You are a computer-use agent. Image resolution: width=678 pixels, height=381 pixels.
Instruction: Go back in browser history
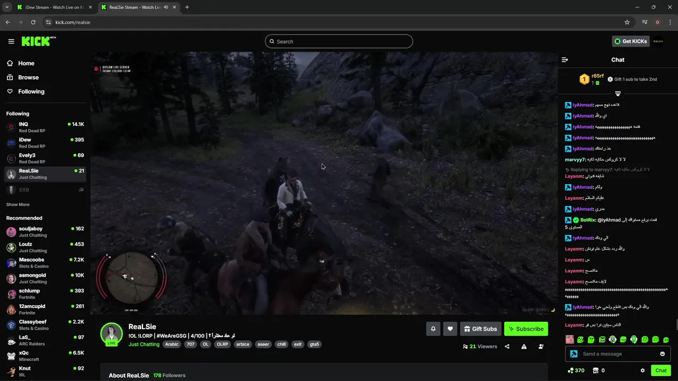[7, 22]
